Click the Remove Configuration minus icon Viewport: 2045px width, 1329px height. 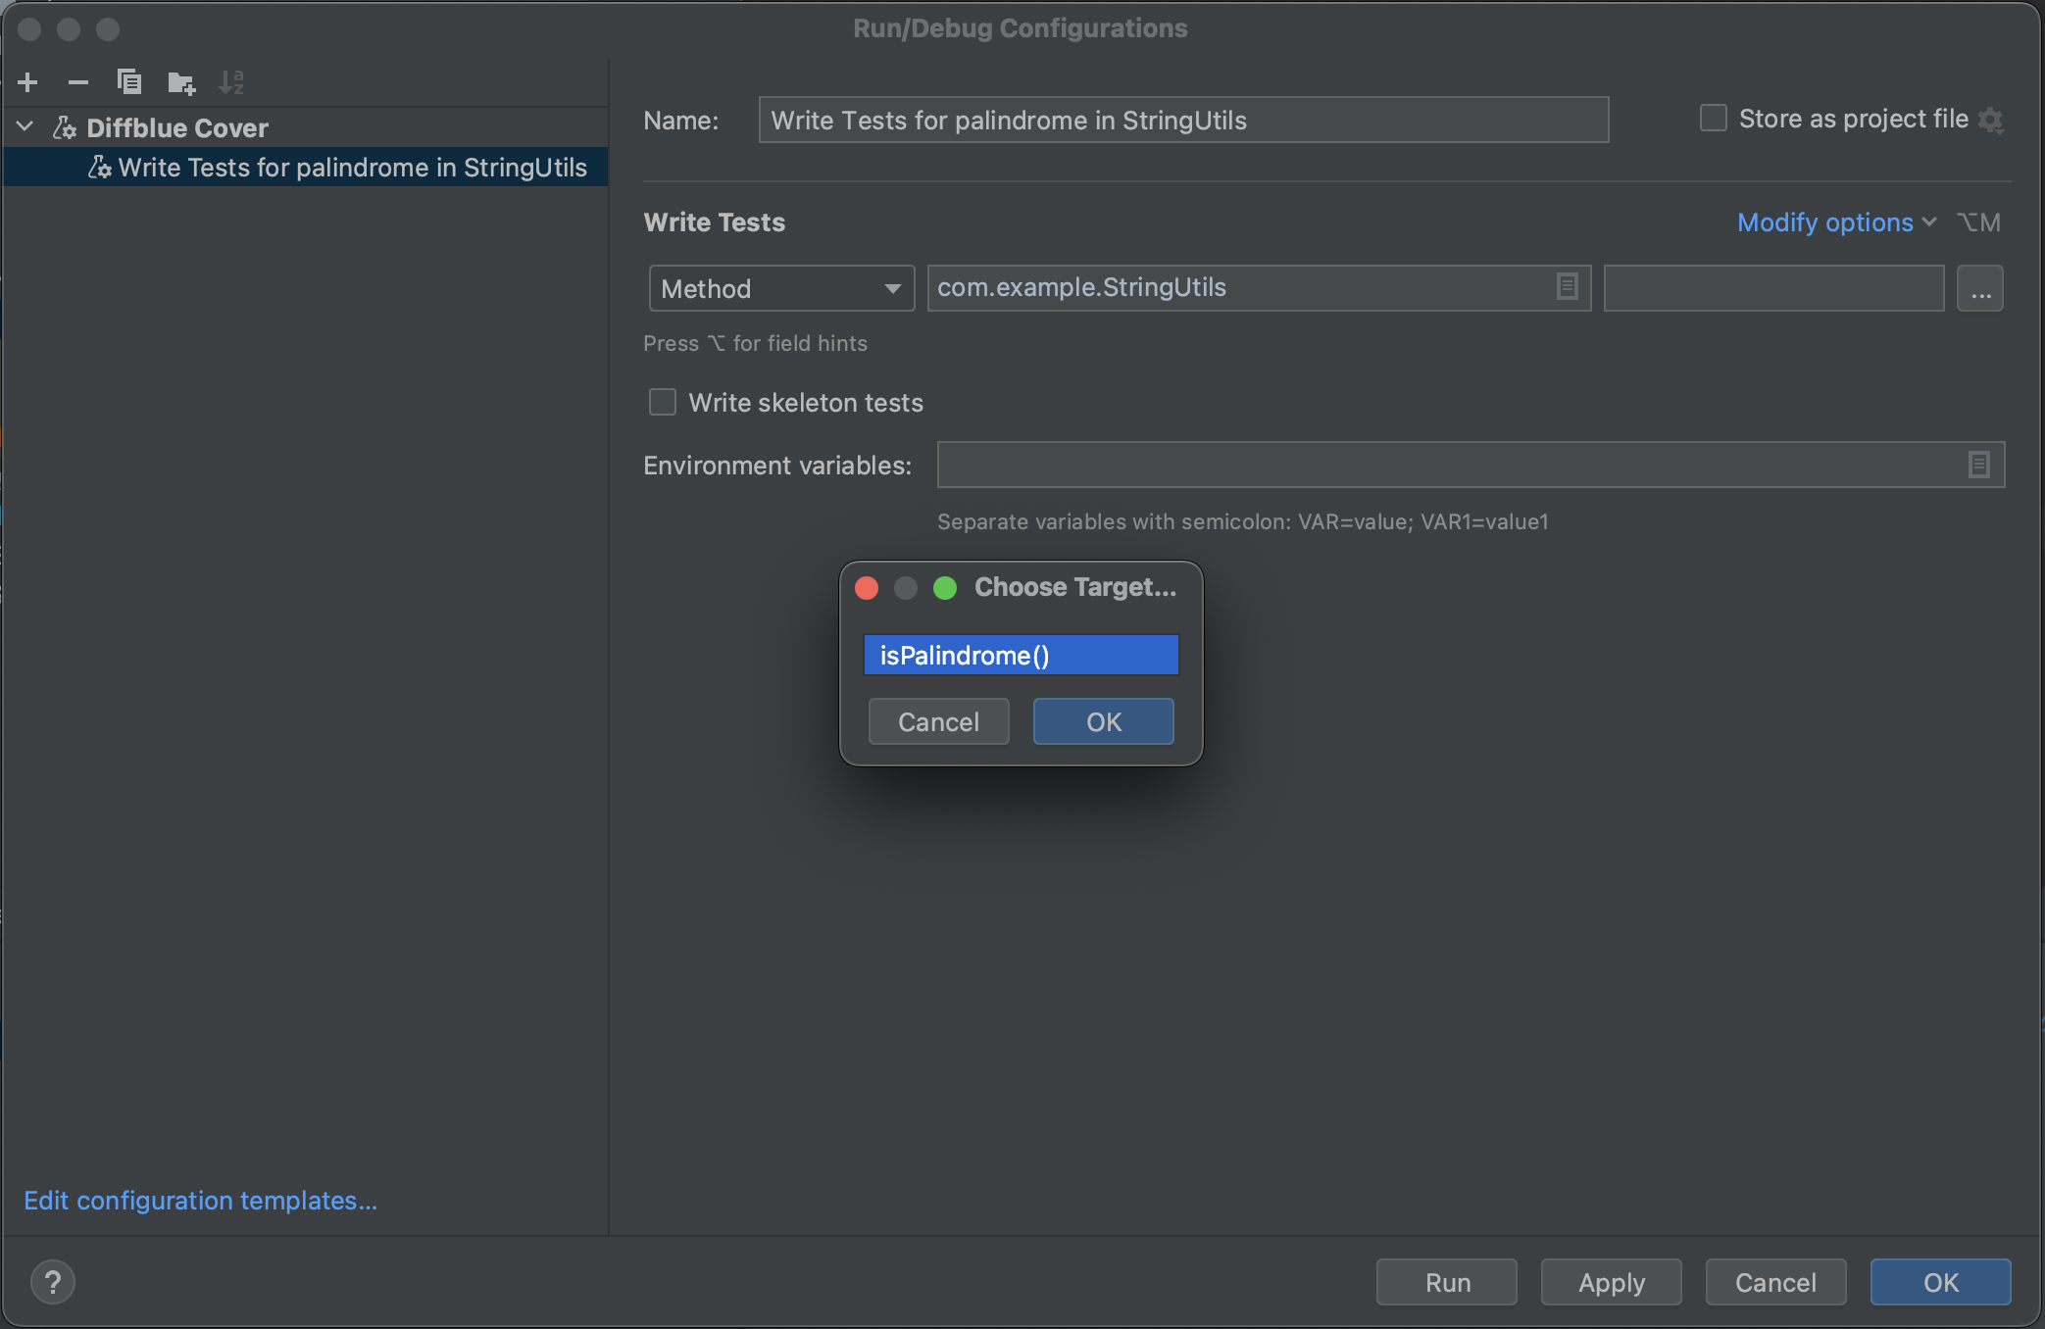click(x=78, y=82)
